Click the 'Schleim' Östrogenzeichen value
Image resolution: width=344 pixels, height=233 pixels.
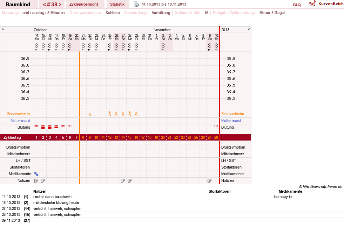click(x=113, y=13)
